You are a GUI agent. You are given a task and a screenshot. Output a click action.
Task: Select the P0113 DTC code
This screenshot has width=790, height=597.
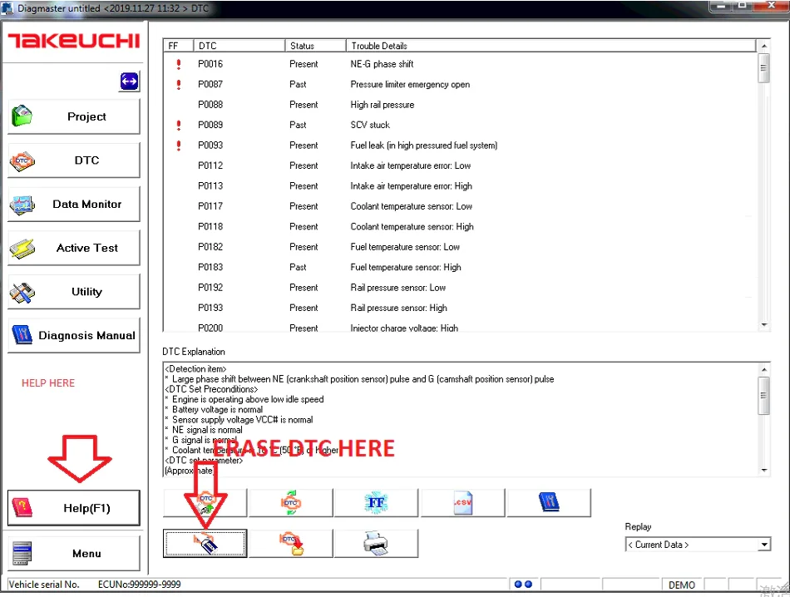click(210, 186)
